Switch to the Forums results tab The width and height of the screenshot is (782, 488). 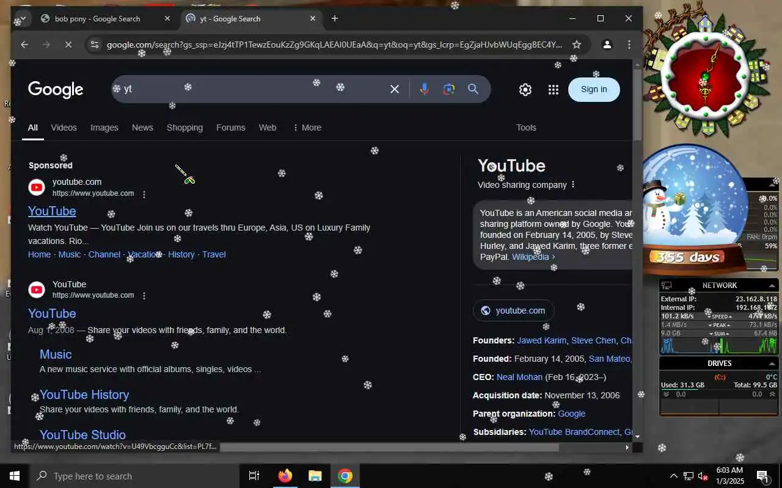pos(230,127)
